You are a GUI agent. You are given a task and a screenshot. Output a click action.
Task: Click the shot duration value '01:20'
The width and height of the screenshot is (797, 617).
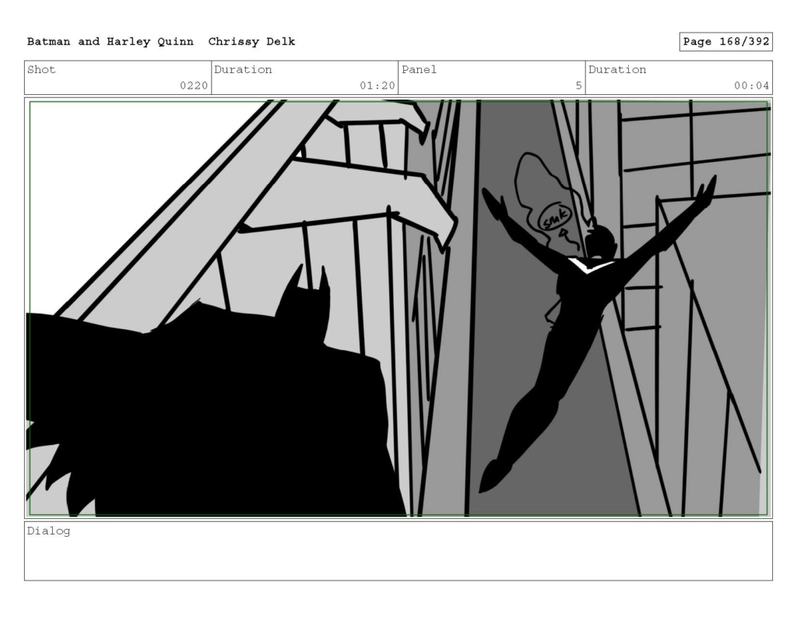[377, 86]
